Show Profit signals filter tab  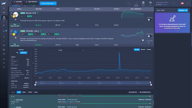(x=30, y=92)
